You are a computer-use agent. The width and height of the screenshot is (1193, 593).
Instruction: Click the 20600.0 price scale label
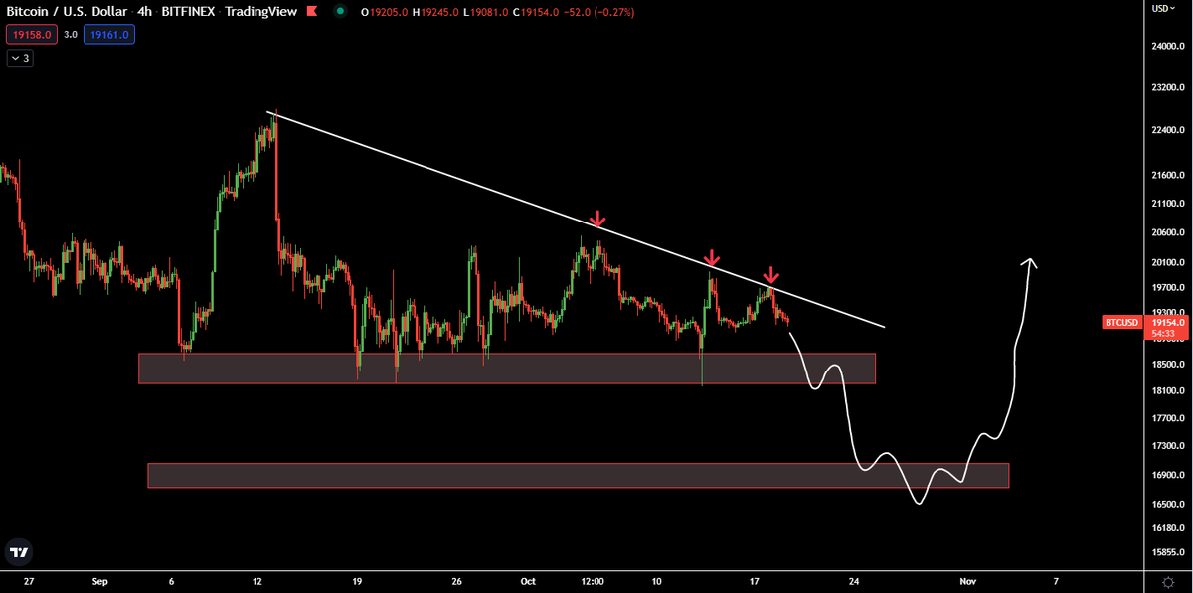click(x=1169, y=232)
